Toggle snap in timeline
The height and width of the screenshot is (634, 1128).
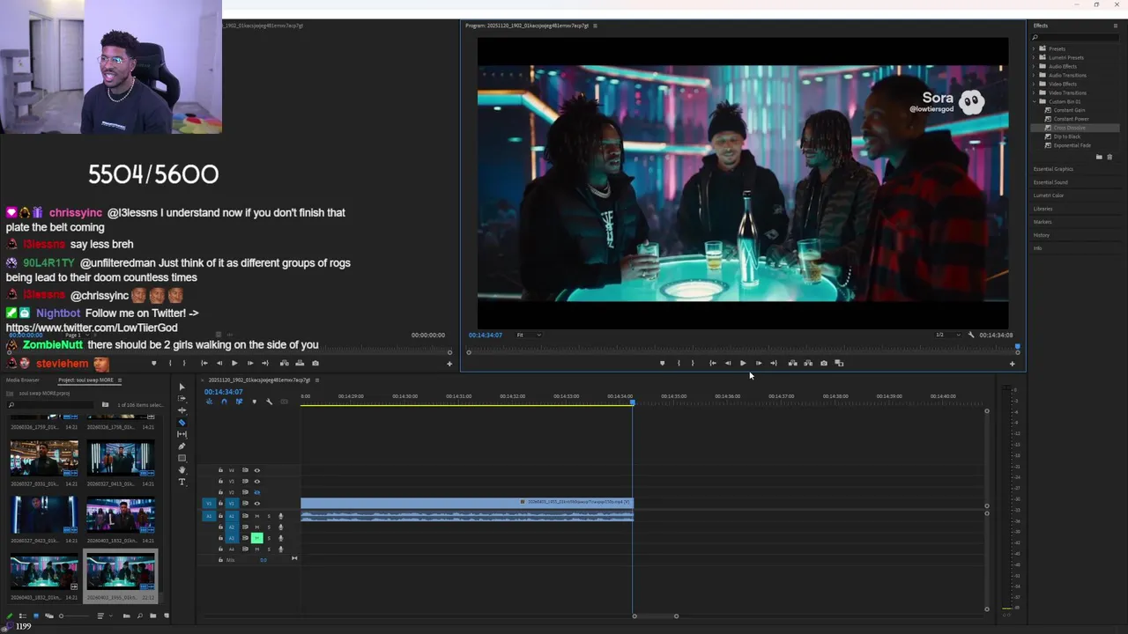click(x=225, y=402)
